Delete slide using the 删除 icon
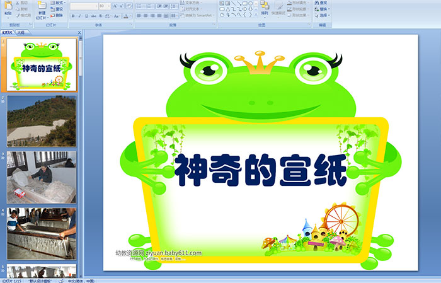The height and width of the screenshot is (283, 441). [x=58, y=16]
